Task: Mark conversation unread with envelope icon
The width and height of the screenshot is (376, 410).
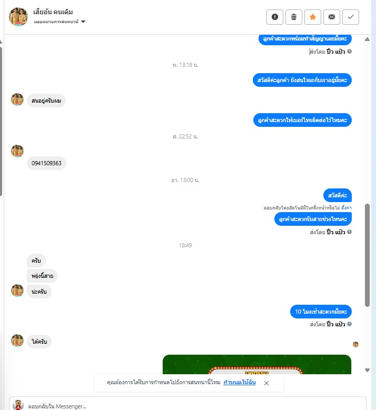Action: pyautogui.click(x=332, y=17)
